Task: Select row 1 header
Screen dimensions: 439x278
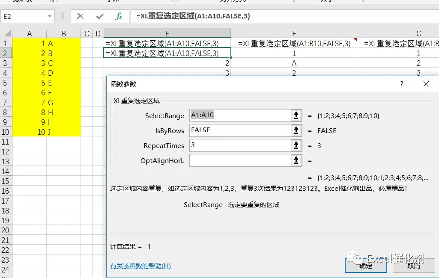Action: [6, 43]
